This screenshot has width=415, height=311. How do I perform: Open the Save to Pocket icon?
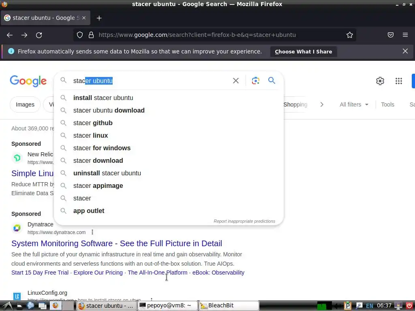pos(391,35)
